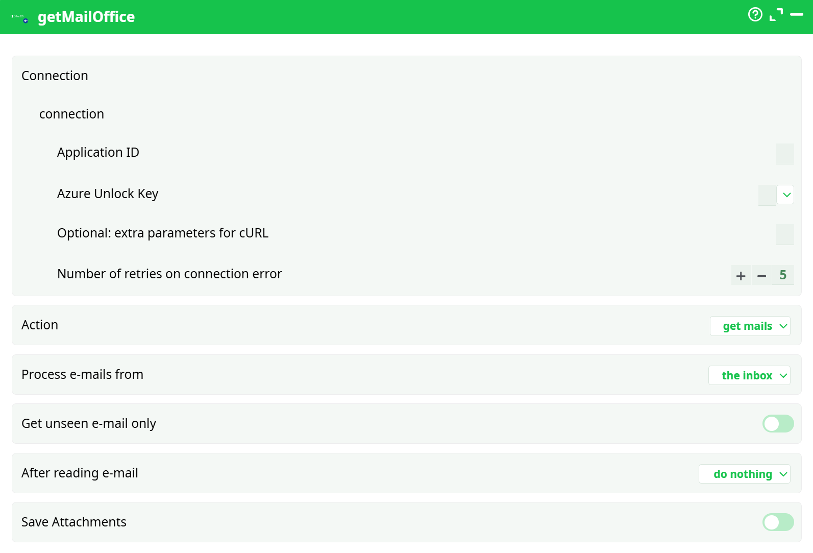Click the Connection section heading
Screen dimensions: 813x553
pyautogui.click(x=55, y=76)
